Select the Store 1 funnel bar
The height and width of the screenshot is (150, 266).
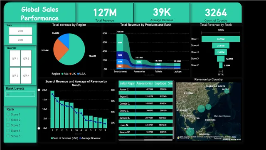[221, 39]
